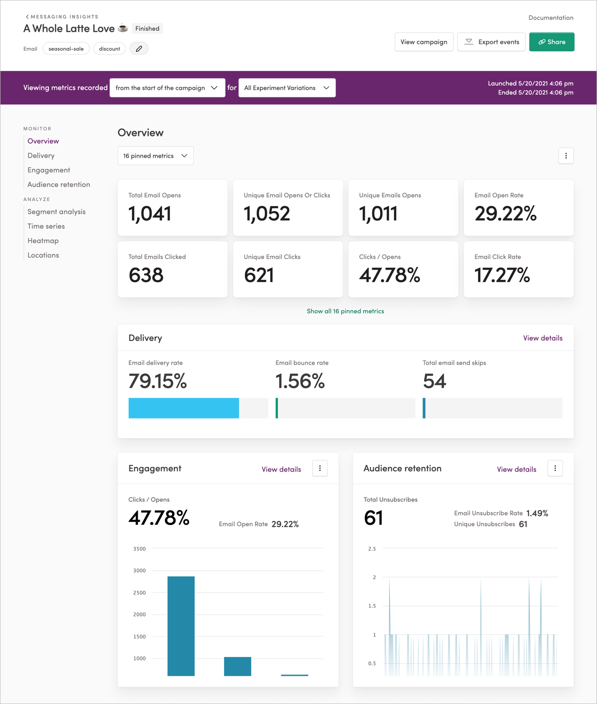
Task: Select the seasonal-sale tag
Action: [x=66, y=48]
